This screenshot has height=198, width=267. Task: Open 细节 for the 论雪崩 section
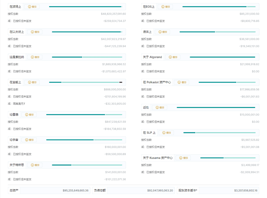pos(29,115)
